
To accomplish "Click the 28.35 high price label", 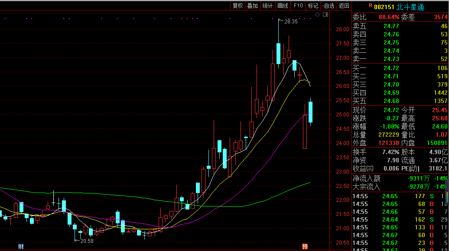I will click(291, 21).
